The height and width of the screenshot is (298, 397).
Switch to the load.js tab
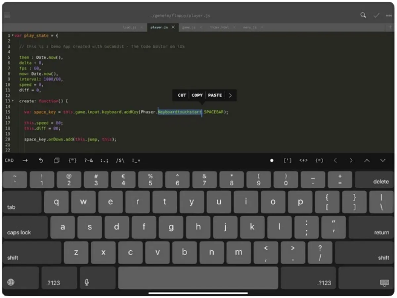click(x=129, y=27)
